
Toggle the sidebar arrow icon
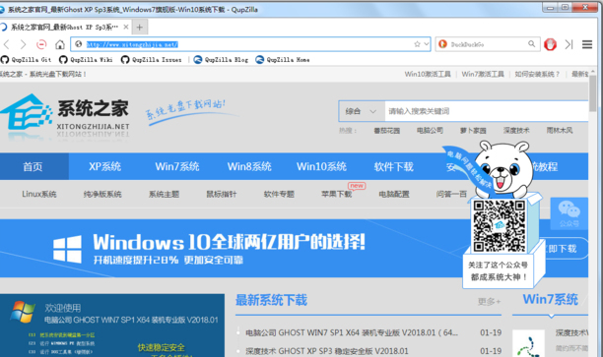[x=569, y=44]
